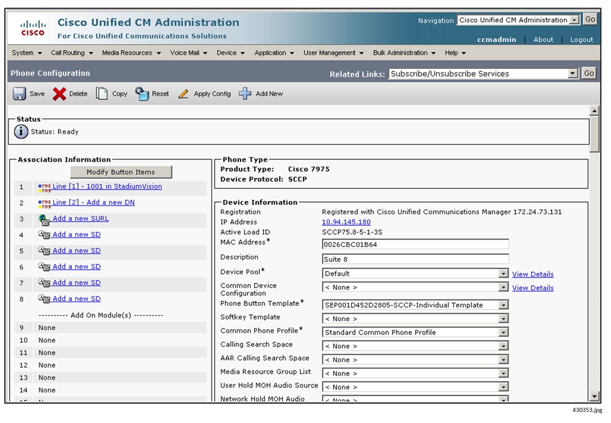This screenshot has height=423, width=611.
Task: Click the Save floppy disk icon
Action: [19, 94]
